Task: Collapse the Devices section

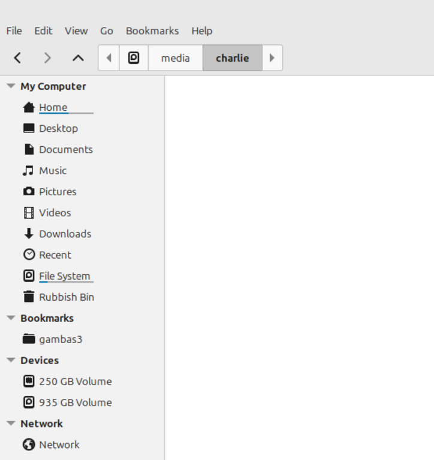Action: [x=11, y=360]
